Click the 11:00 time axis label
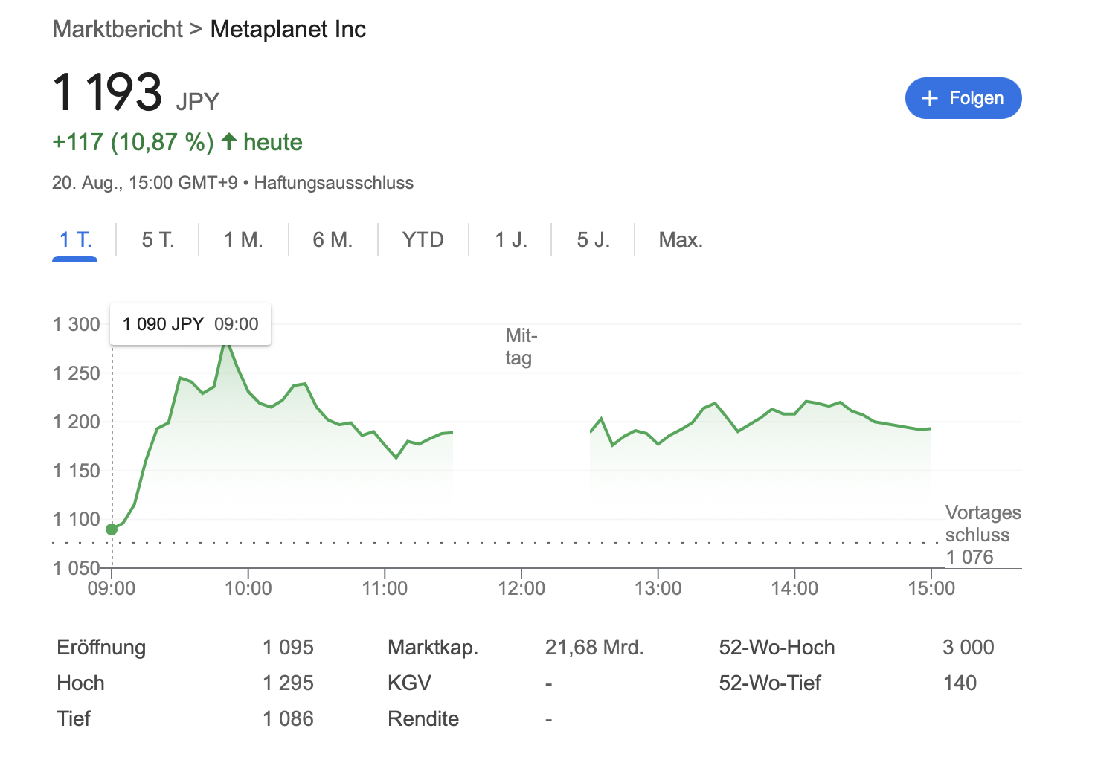The image size is (1095, 757). click(x=385, y=588)
